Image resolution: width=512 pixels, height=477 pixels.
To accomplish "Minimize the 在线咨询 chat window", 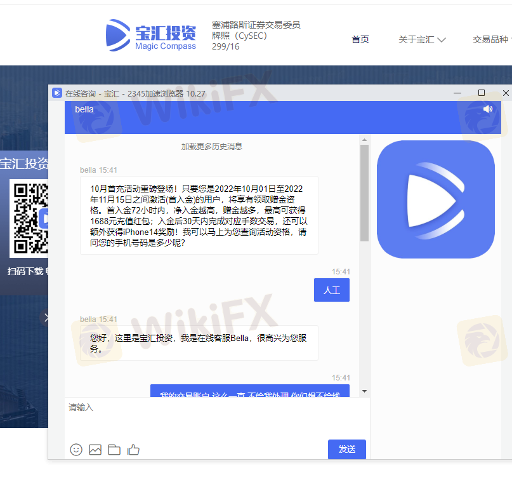I will pos(457,93).
